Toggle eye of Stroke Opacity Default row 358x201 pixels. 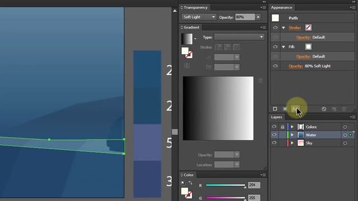click(275, 37)
